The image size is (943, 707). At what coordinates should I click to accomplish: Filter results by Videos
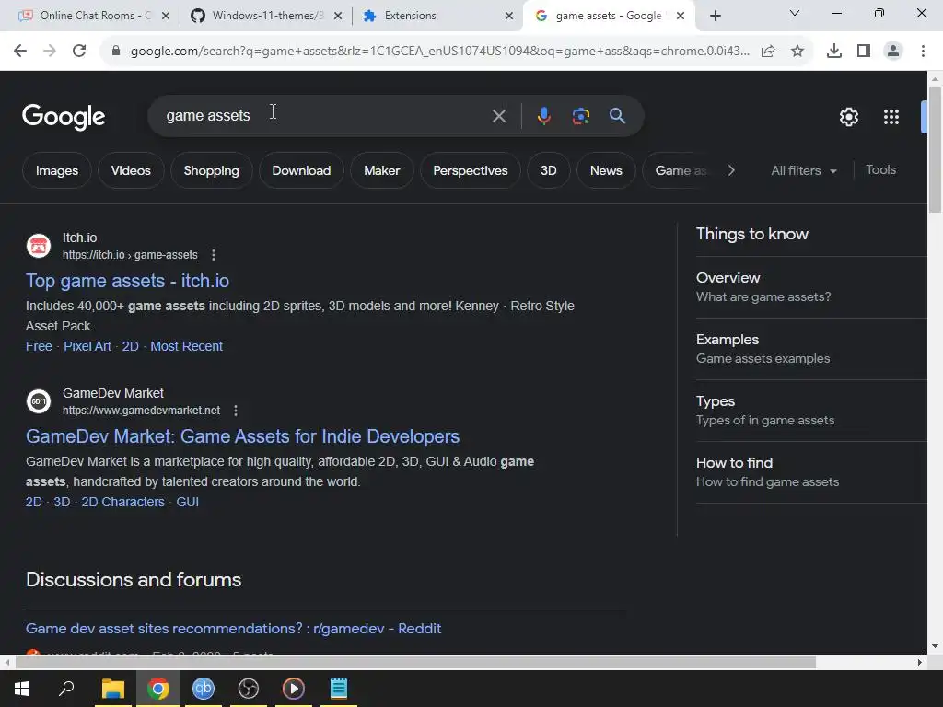coord(131,170)
